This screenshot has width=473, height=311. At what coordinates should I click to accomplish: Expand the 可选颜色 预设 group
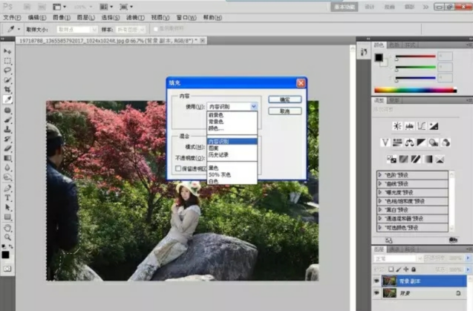point(379,227)
